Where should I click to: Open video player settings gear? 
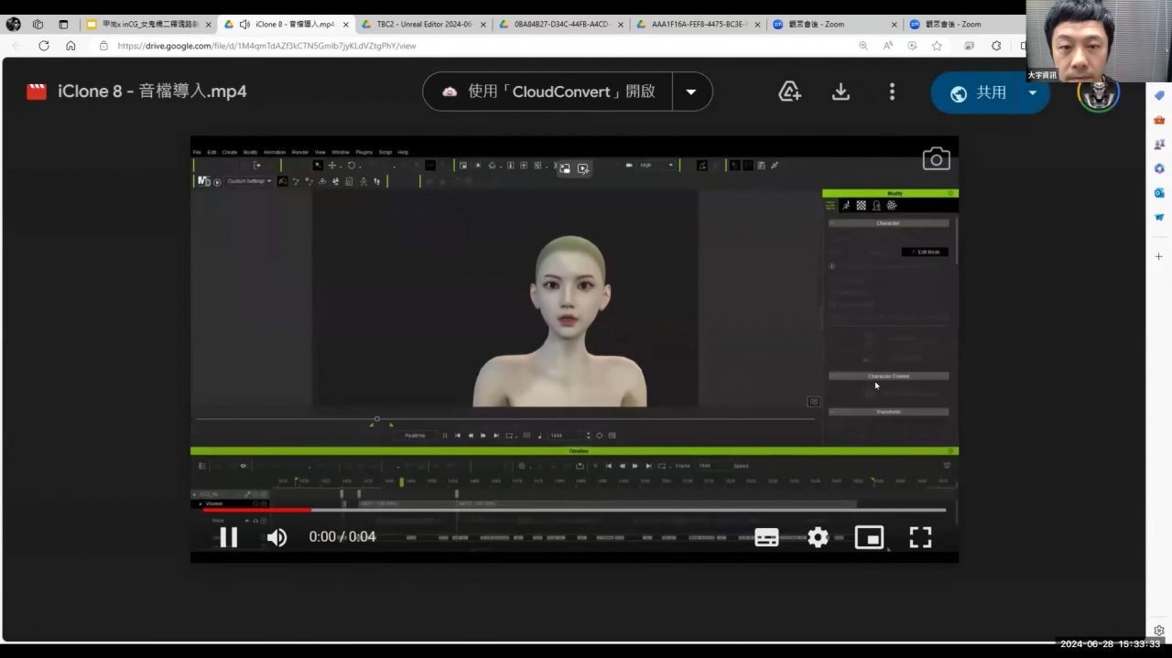click(818, 537)
